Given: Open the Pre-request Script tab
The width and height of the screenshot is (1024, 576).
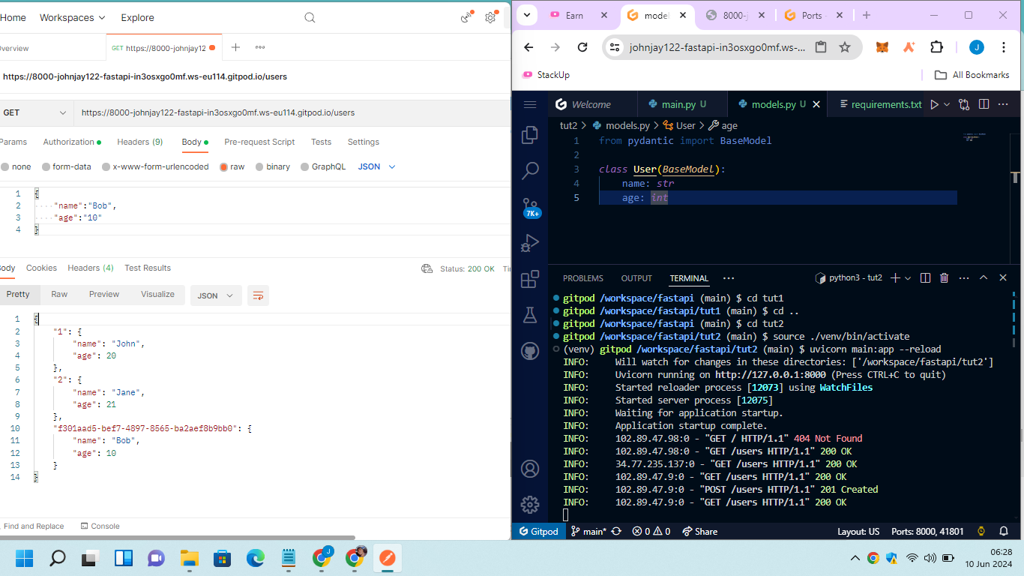Looking at the screenshot, I should 259,142.
